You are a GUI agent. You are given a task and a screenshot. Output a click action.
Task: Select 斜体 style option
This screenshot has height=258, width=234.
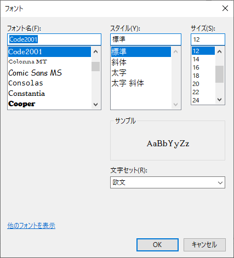click(x=141, y=62)
